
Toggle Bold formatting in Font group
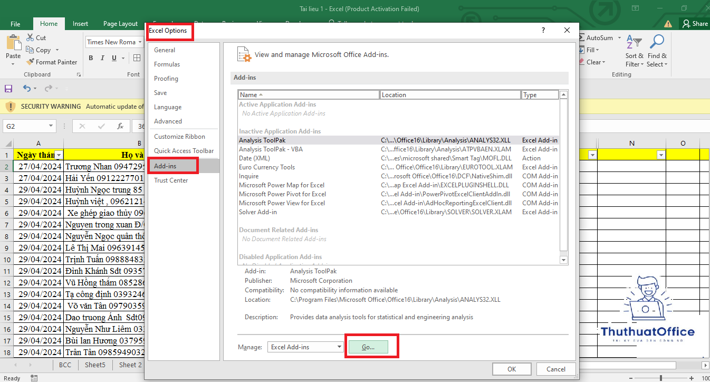tap(91, 58)
